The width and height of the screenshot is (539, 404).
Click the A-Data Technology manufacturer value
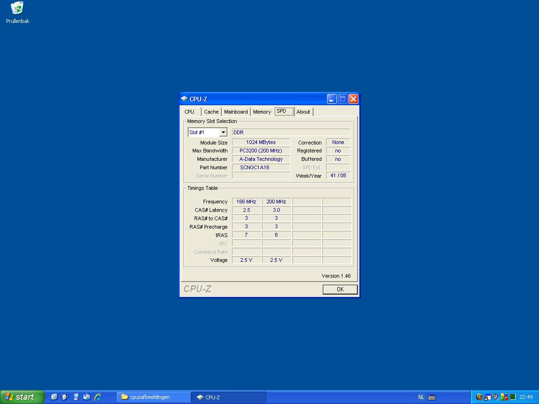click(261, 159)
